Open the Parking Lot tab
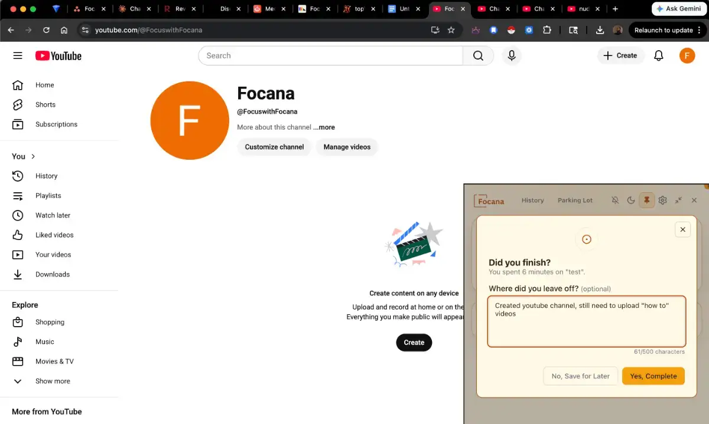709x424 pixels. [574, 201]
